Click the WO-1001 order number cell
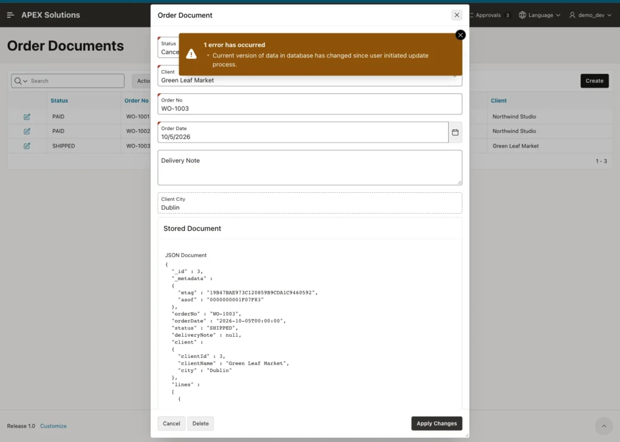The width and height of the screenshot is (620, 442). click(x=138, y=117)
